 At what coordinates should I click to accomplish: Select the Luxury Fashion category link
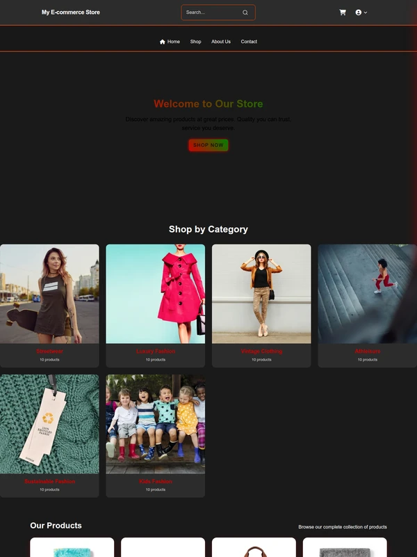(x=155, y=352)
